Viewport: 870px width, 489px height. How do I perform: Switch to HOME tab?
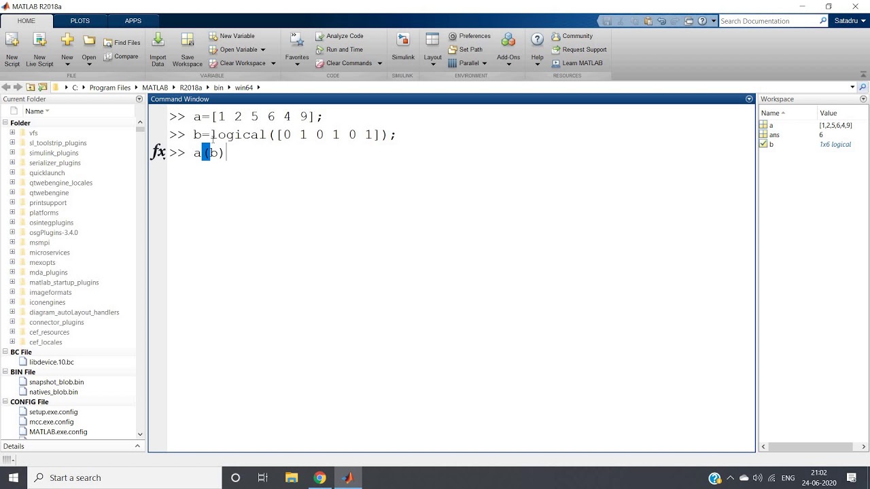coord(27,21)
